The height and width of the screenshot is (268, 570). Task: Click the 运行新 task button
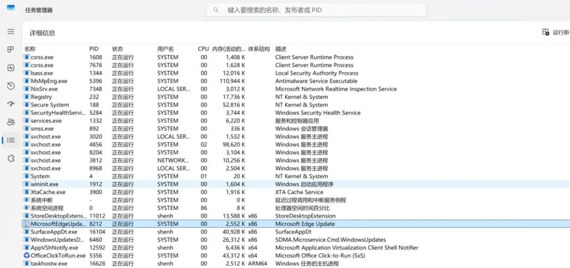556,32
